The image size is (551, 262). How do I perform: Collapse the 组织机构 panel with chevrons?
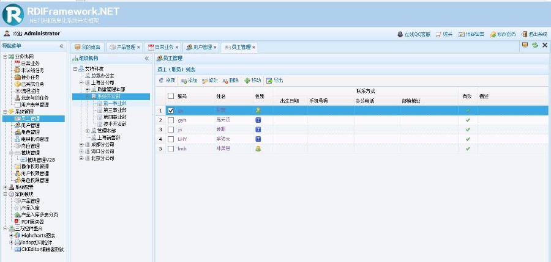click(x=147, y=59)
